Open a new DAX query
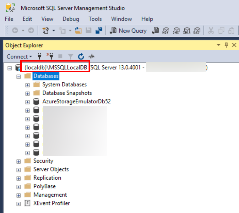The image size is (239, 213). (x=197, y=30)
